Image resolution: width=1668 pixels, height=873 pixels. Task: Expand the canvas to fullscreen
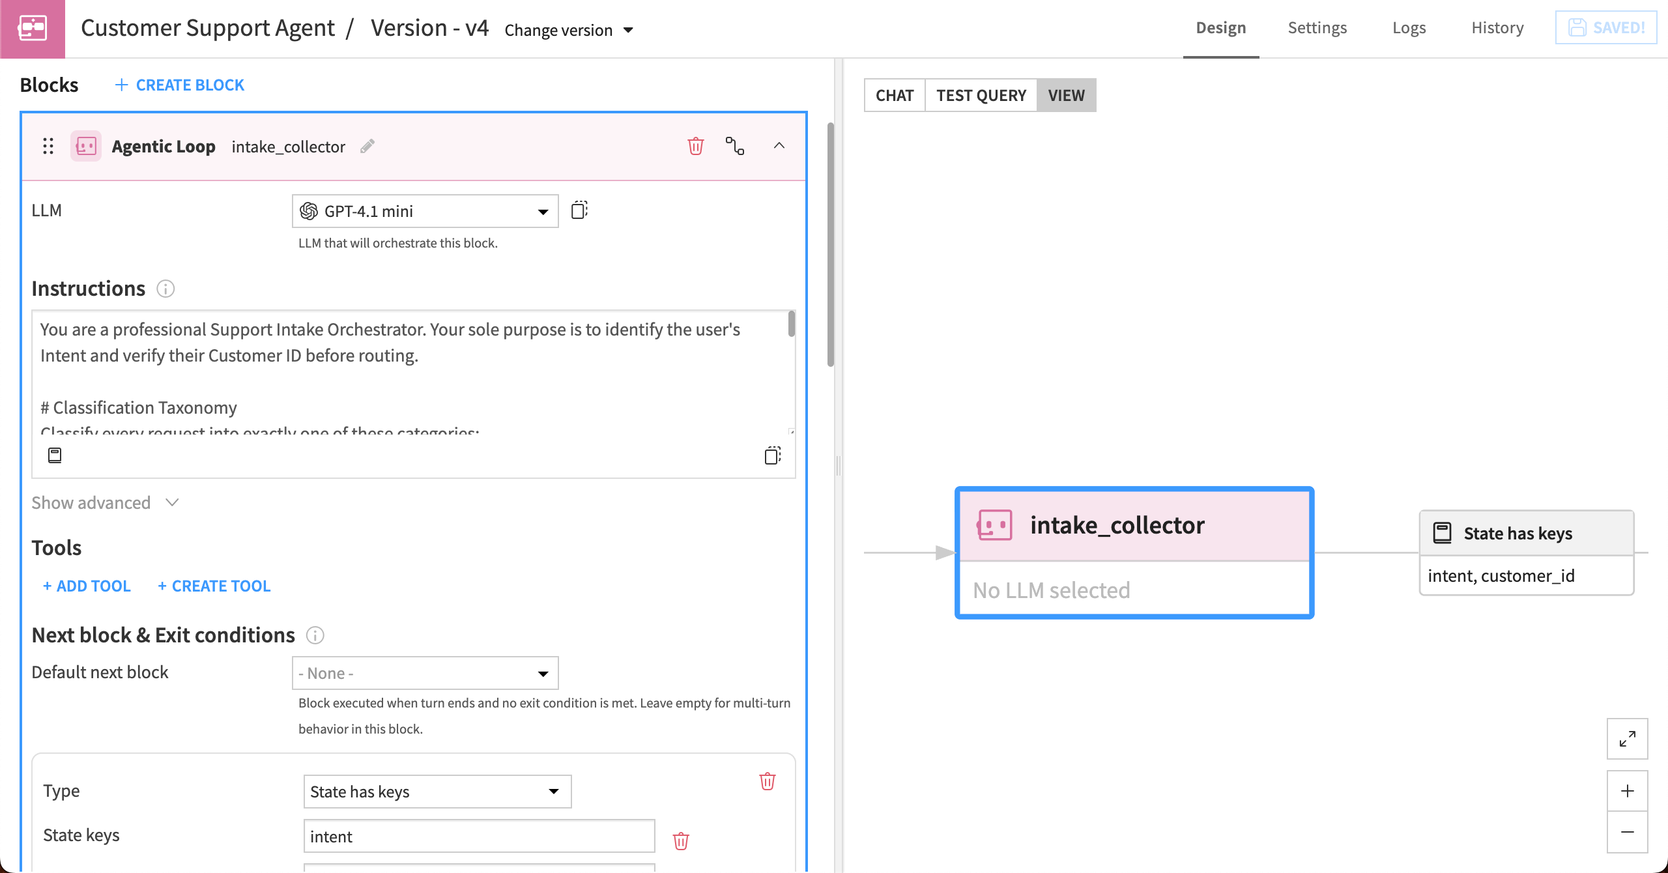click(1627, 739)
